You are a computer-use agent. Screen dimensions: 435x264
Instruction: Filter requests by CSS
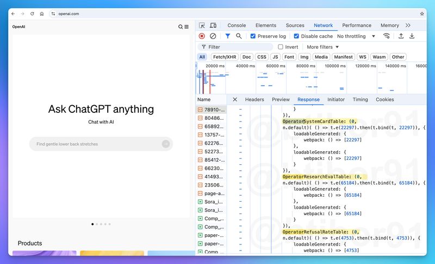click(262, 57)
